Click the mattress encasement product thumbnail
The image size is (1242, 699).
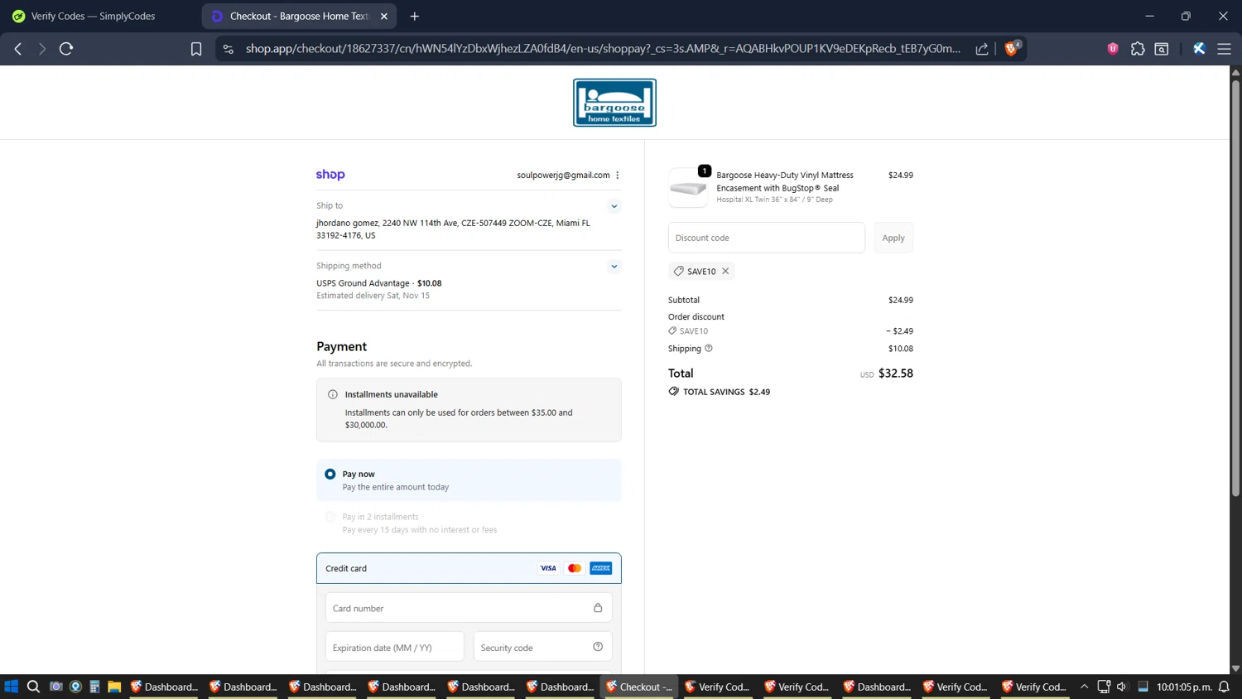click(688, 187)
